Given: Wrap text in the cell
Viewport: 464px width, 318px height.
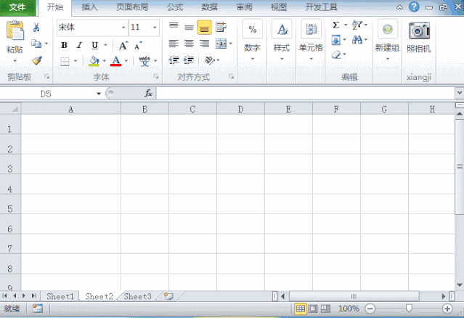Looking at the screenshot, I should coord(221,27).
